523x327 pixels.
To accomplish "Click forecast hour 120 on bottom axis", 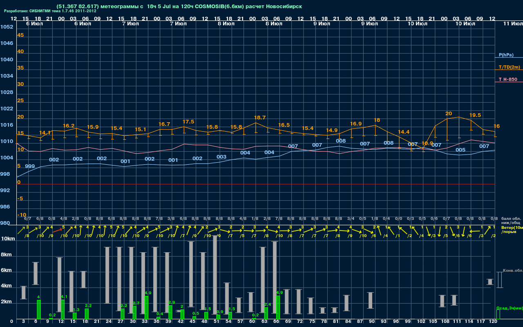I will coord(494,322).
